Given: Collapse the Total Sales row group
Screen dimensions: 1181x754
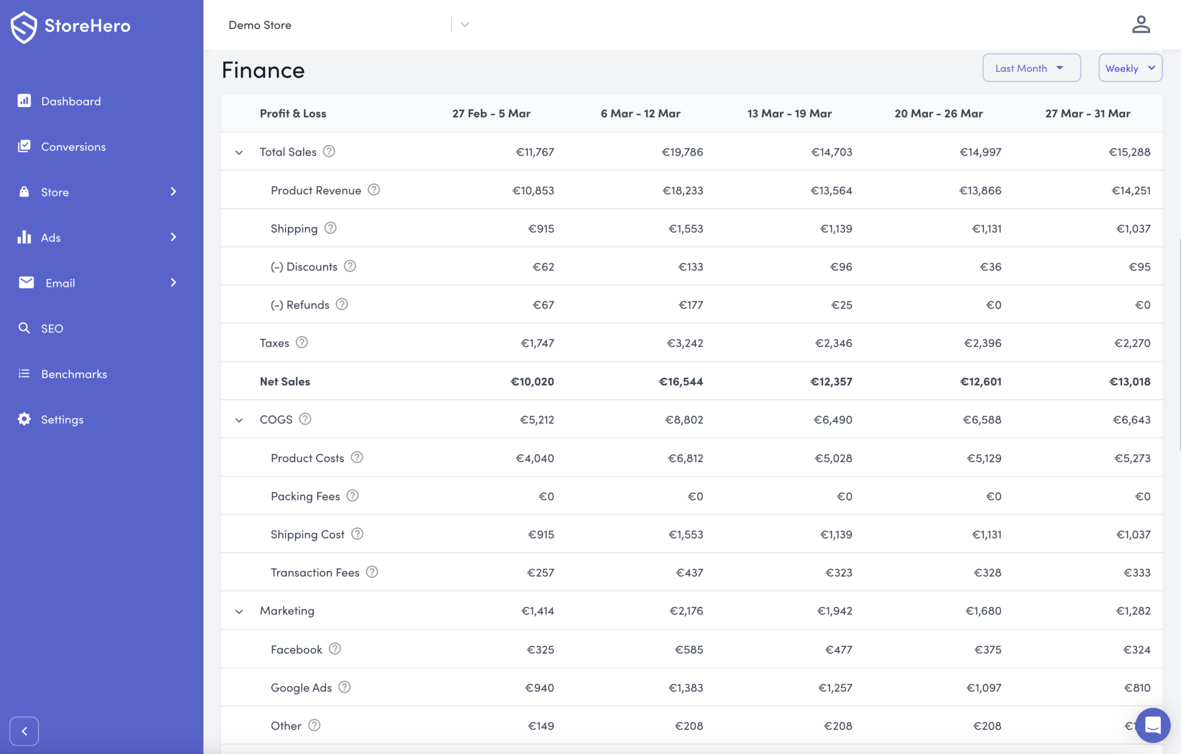Looking at the screenshot, I should (239, 153).
